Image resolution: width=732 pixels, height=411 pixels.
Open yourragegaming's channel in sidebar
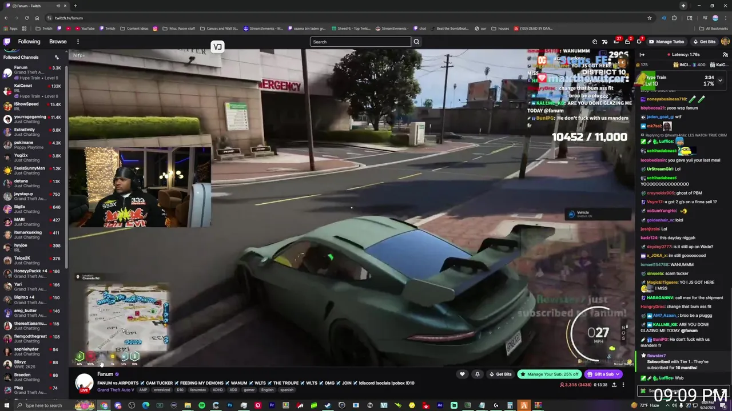point(33,119)
